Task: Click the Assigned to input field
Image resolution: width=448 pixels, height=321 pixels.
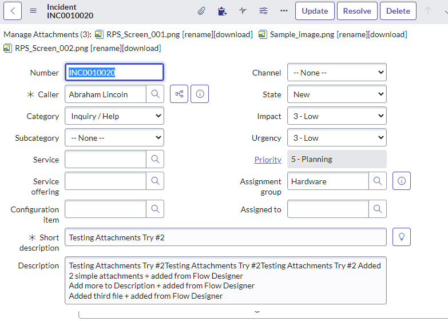Action: coord(328,209)
